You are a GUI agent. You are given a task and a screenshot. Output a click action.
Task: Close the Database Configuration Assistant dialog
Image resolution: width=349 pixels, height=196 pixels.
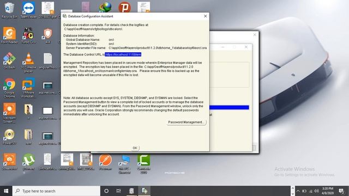(205, 16)
